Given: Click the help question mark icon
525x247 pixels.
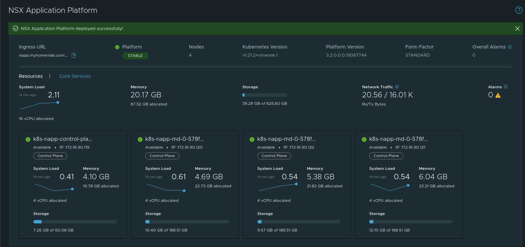Looking at the screenshot, I should tap(519, 10).
